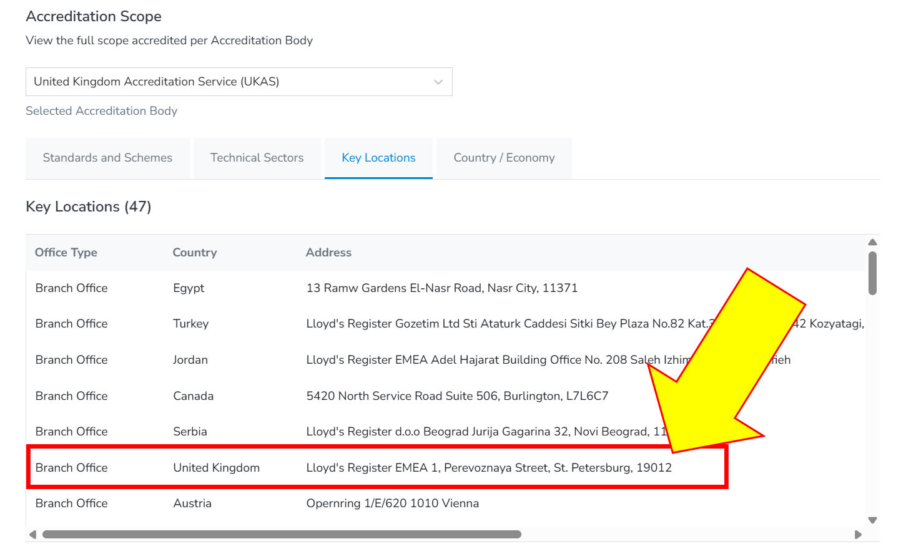The width and height of the screenshot is (911, 549).
Task: Open the Country / Economy tab
Action: [504, 158]
